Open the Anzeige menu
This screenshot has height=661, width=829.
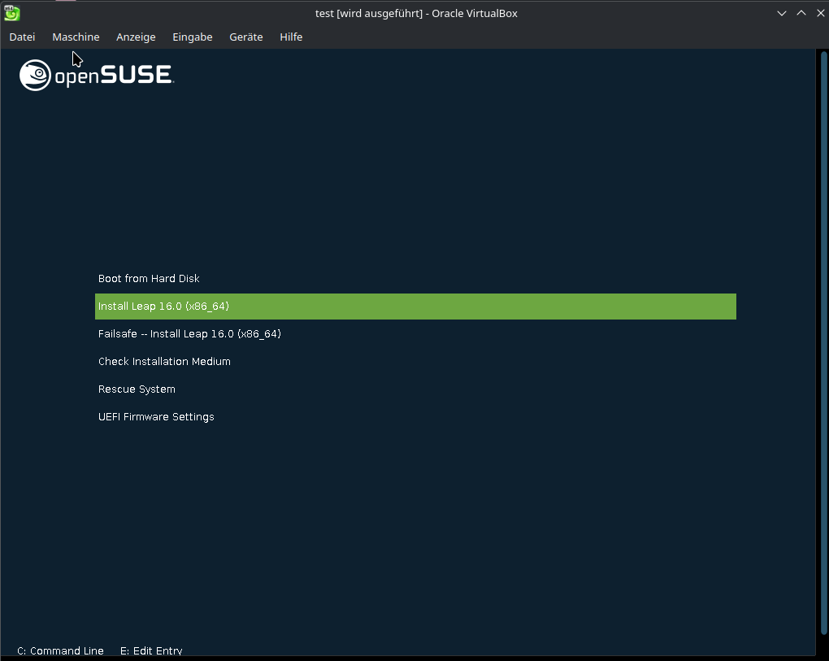[x=136, y=37]
